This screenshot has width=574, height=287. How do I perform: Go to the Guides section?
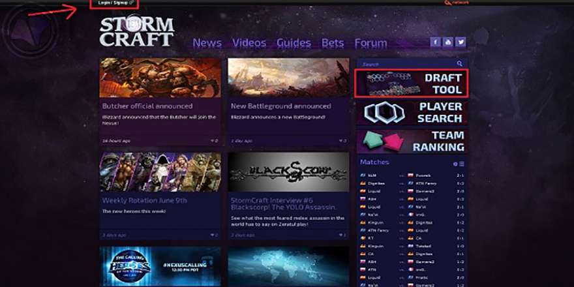(294, 43)
